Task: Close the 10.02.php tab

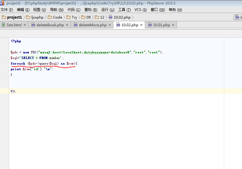Action: pos(141,25)
